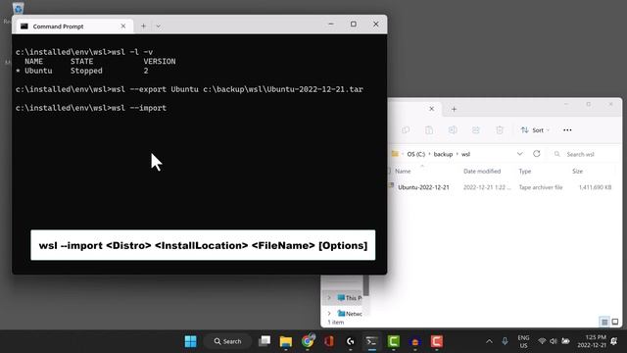Expand the Network tree node
This screenshot has height=353, width=627.
[x=329, y=314]
